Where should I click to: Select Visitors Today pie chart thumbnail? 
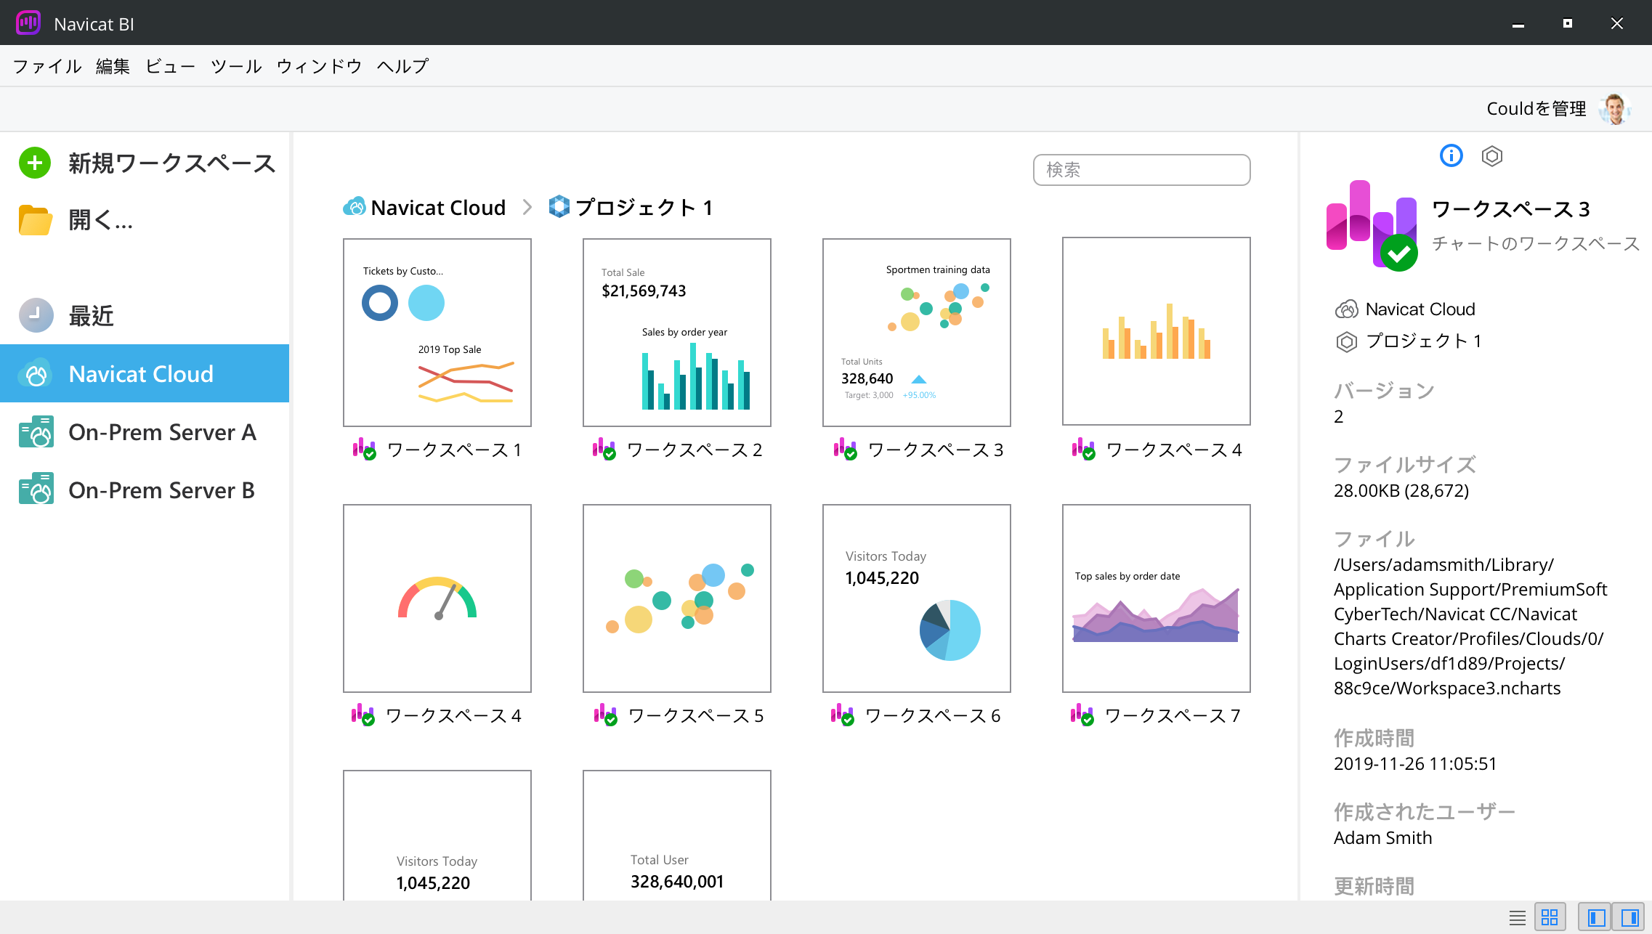(x=917, y=598)
